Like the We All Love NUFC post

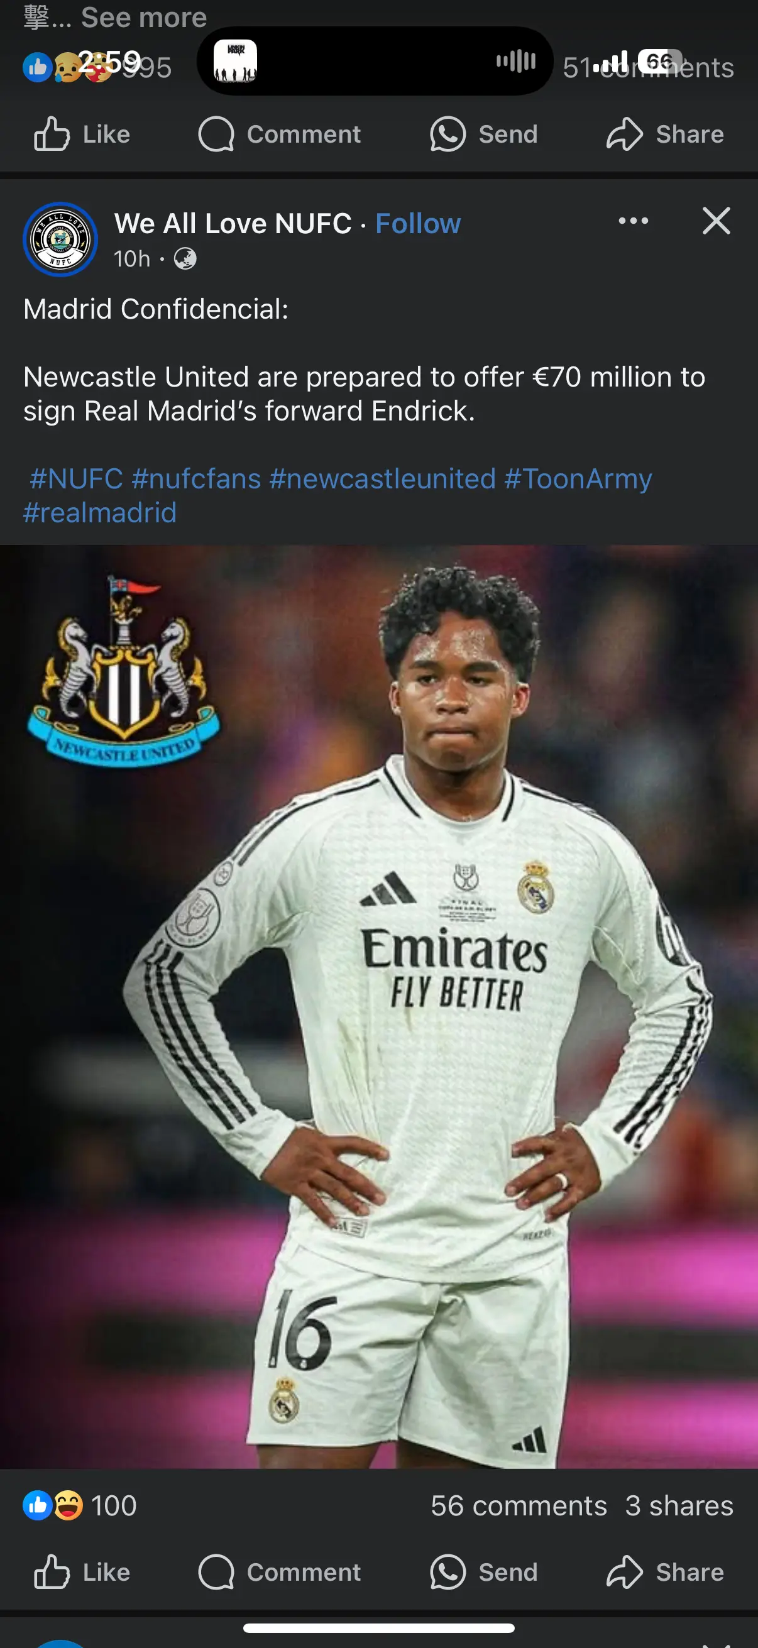click(81, 1572)
